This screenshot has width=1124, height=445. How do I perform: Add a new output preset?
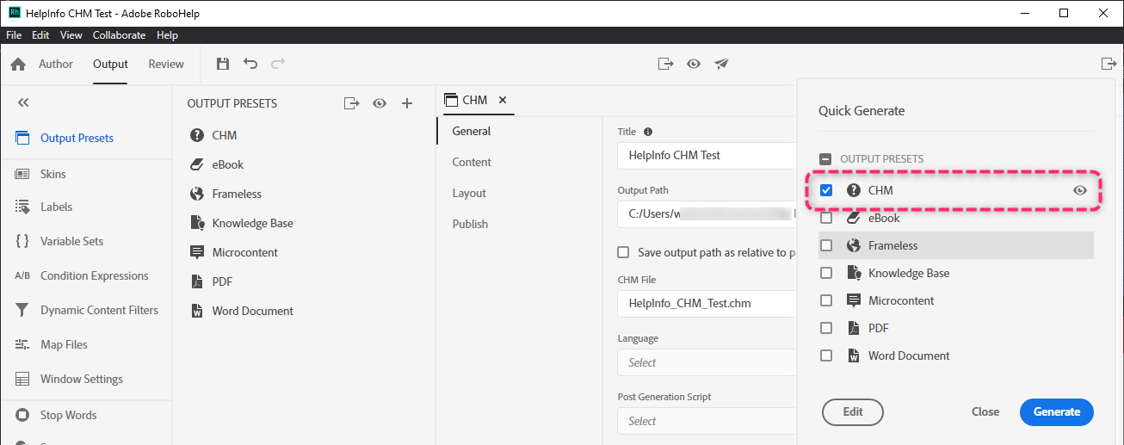click(407, 103)
